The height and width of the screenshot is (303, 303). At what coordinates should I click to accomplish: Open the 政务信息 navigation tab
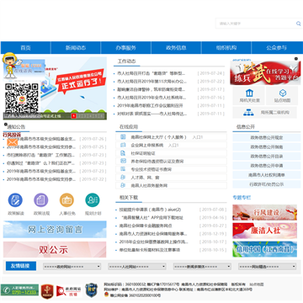(x=176, y=48)
